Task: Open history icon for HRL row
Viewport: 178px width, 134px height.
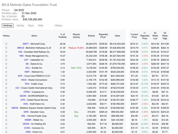Action: point(6,116)
